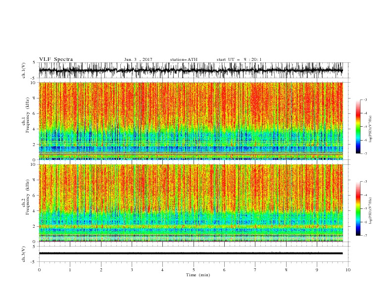Click the "4" kHz tick of the ch.2 spectrogram

point(35,211)
